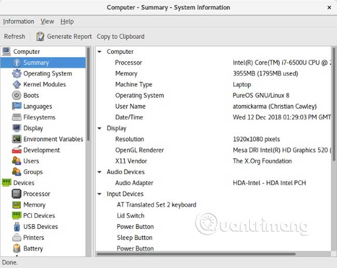Click the Battery icon
This screenshot has width=337, height=268.
click(x=17, y=248)
